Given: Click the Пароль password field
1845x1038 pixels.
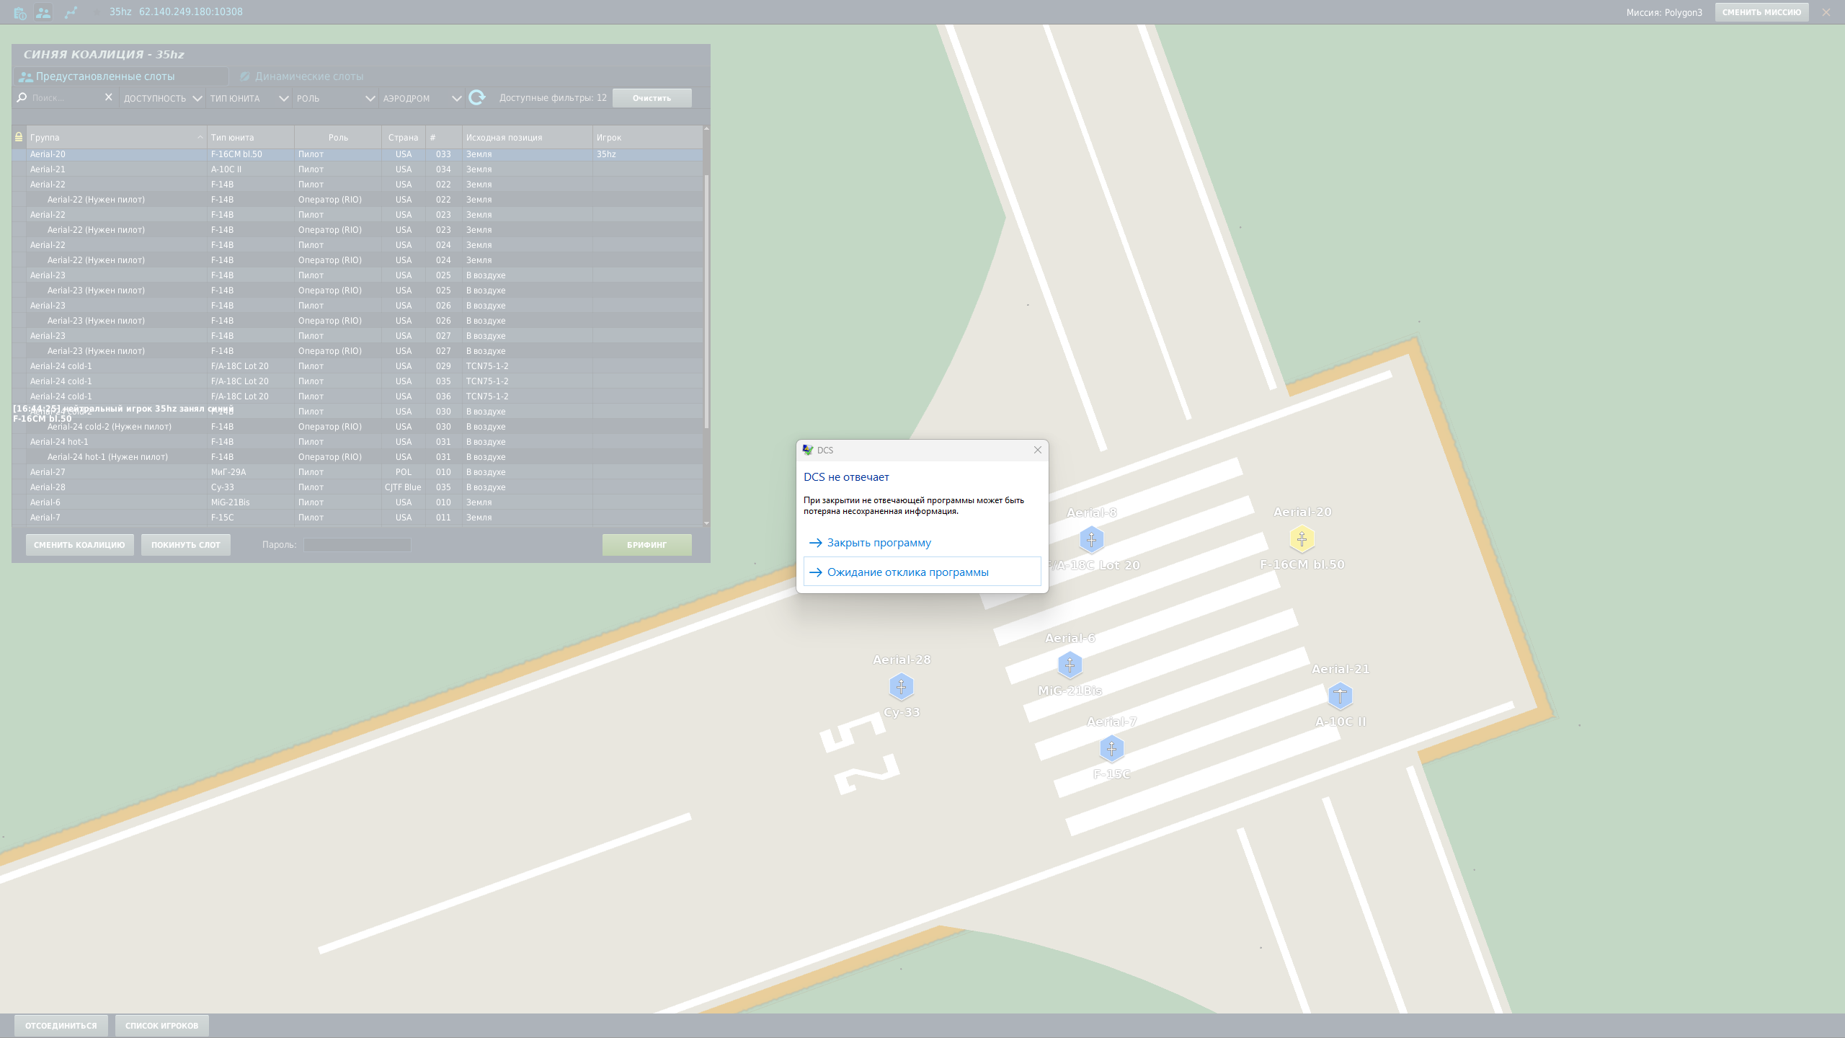Looking at the screenshot, I should click(x=357, y=545).
